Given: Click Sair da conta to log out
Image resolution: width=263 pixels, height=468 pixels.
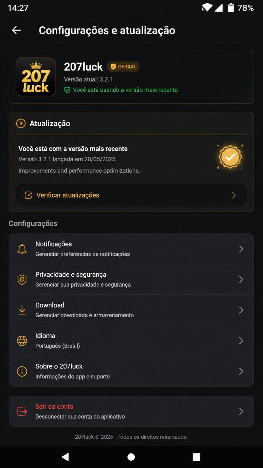Looking at the screenshot, I should click(x=131, y=411).
